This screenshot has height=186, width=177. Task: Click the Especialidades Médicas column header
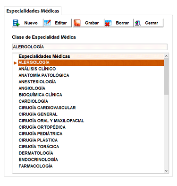(91, 56)
